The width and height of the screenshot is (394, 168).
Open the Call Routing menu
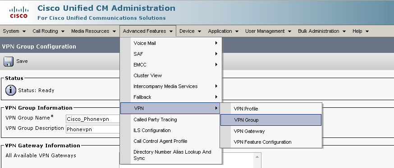49,31
